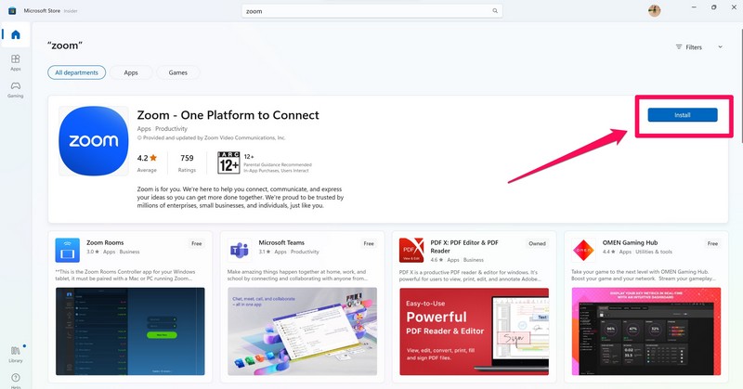Open the Library in sidebar

point(16,354)
